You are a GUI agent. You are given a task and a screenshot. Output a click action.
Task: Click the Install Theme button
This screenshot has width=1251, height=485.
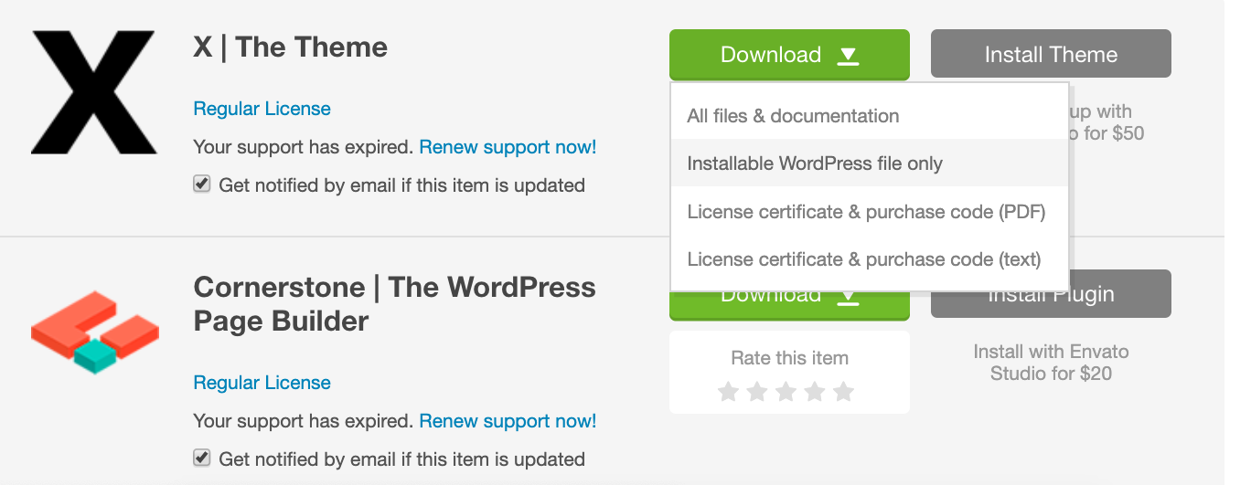click(1051, 54)
